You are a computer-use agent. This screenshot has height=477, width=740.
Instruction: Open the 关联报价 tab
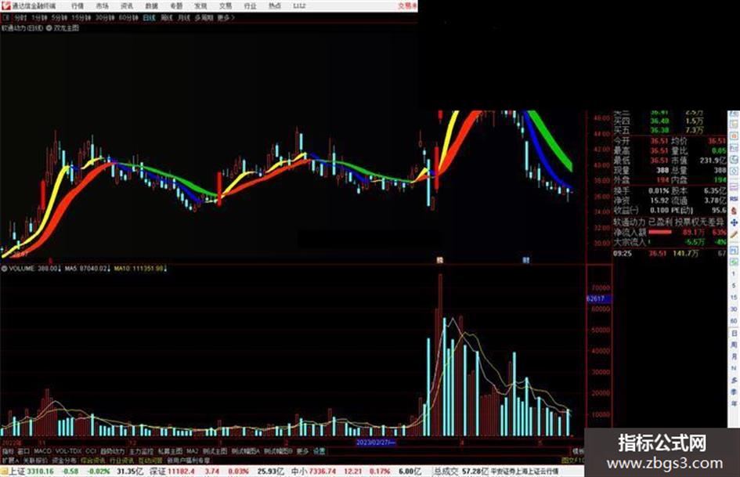(35, 460)
